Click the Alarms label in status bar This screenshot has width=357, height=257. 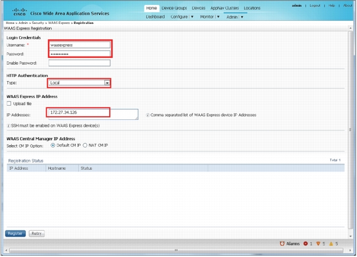[x=293, y=243]
